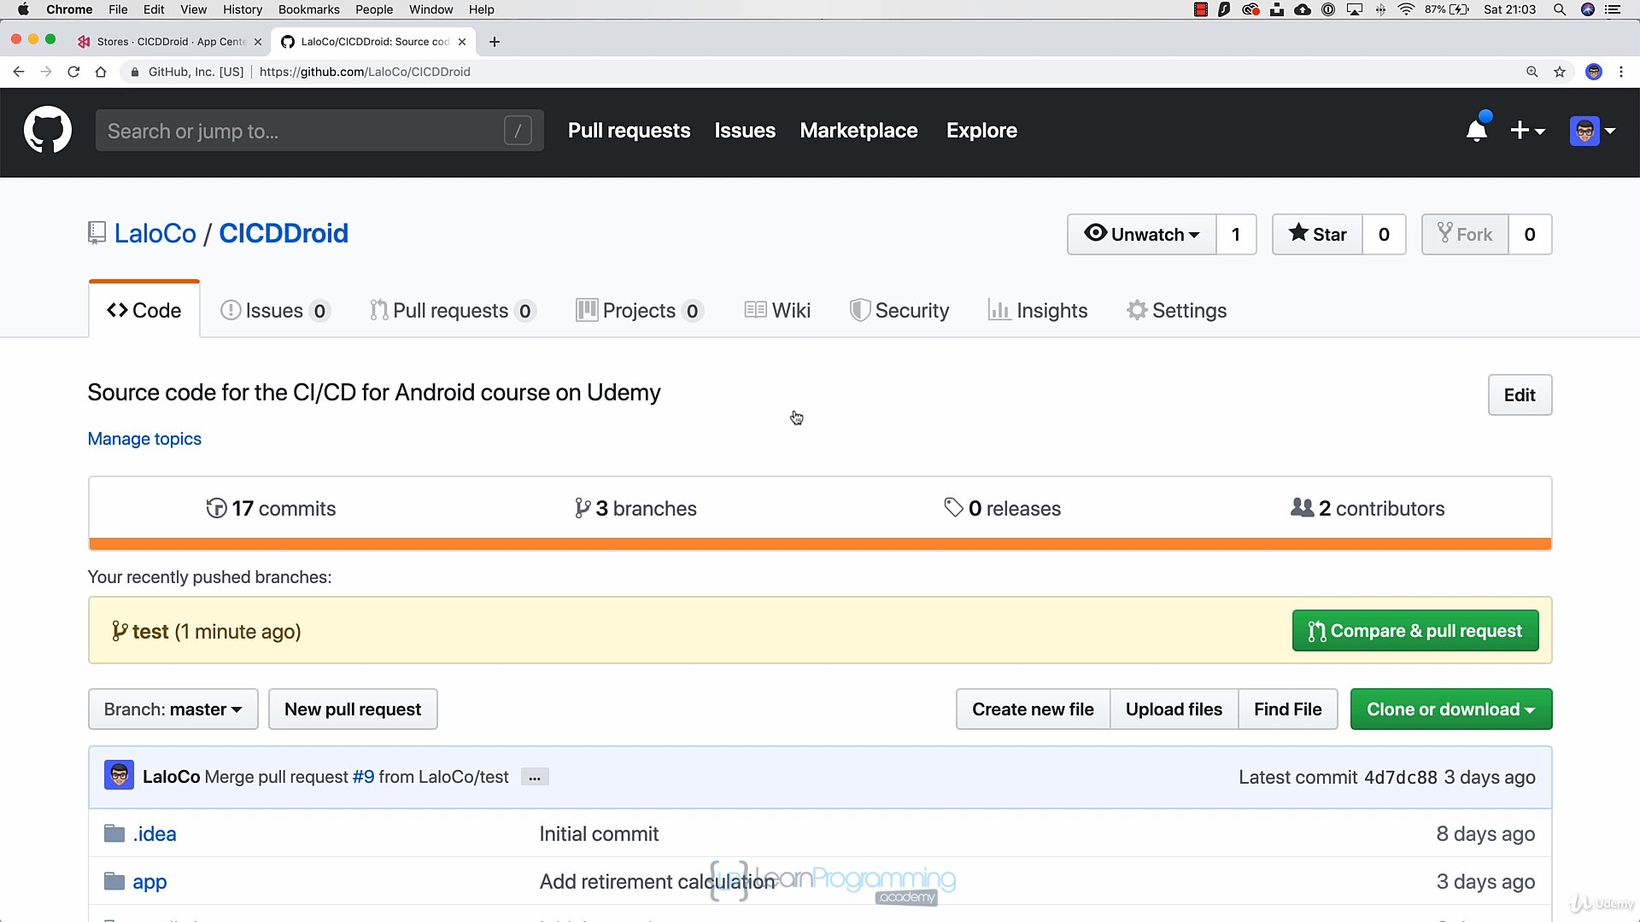View the 0 releases
Image resolution: width=1640 pixels, height=922 pixels.
[x=1002, y=508]
